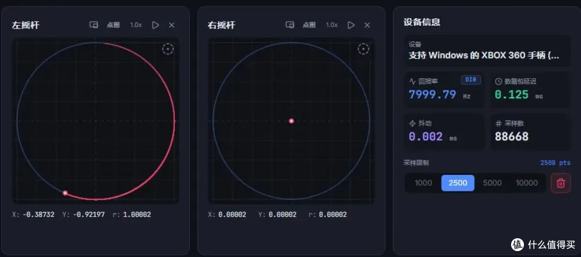Click the clock icon next to 数据包延迟
The image size is (581, 257).
tap(498, 81)
